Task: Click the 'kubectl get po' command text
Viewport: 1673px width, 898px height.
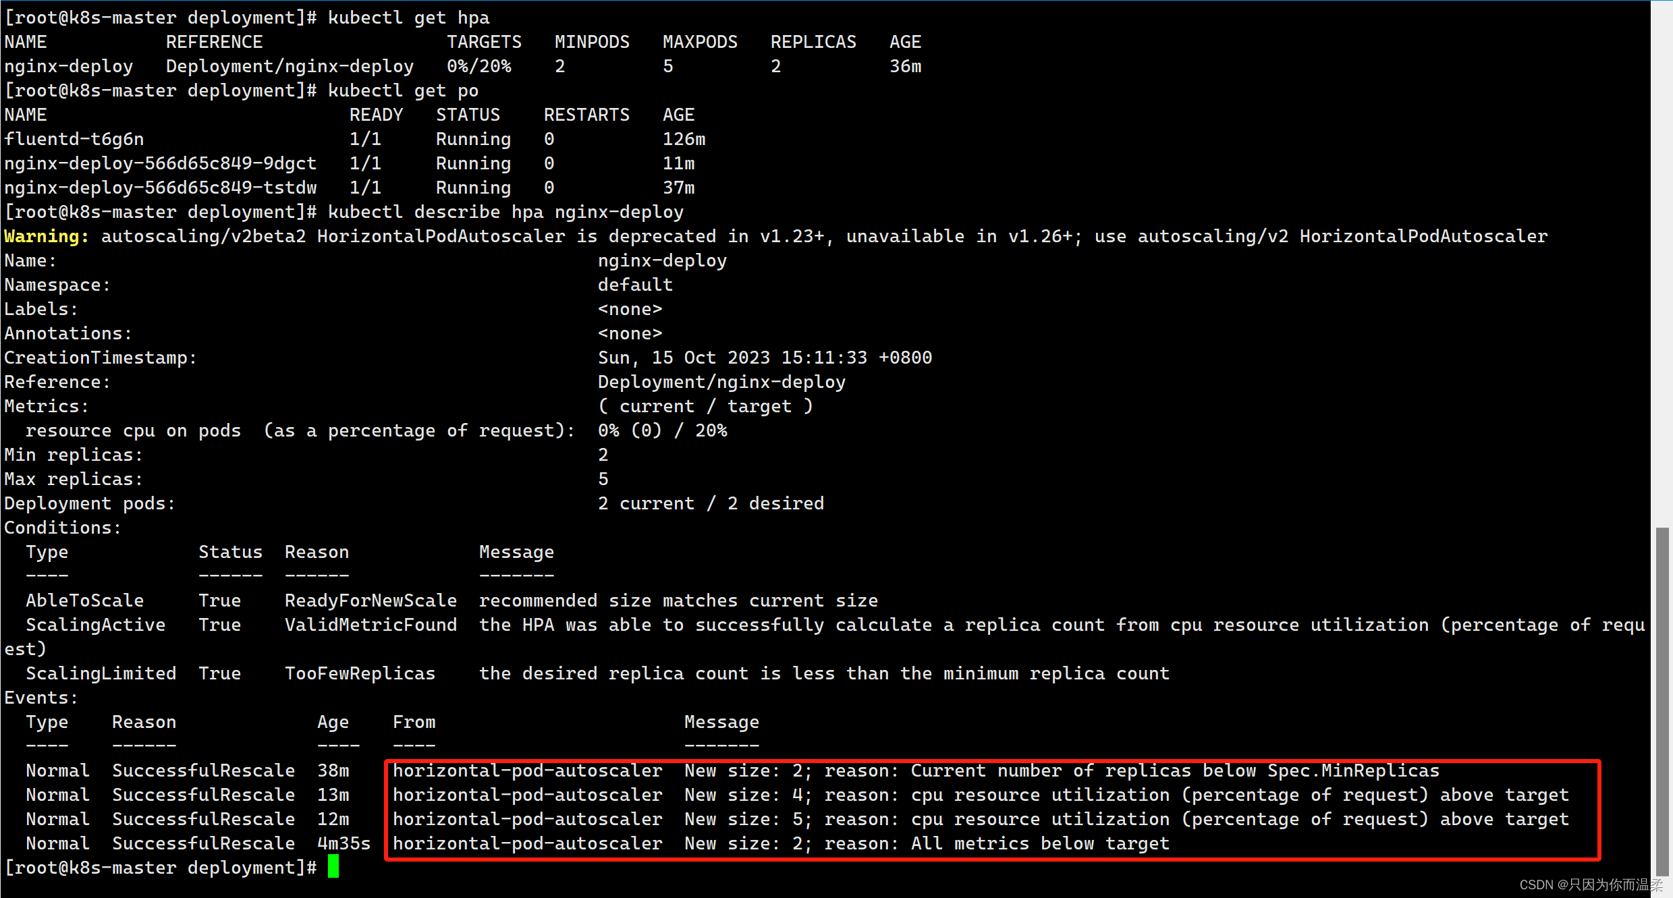Action: 404,90
